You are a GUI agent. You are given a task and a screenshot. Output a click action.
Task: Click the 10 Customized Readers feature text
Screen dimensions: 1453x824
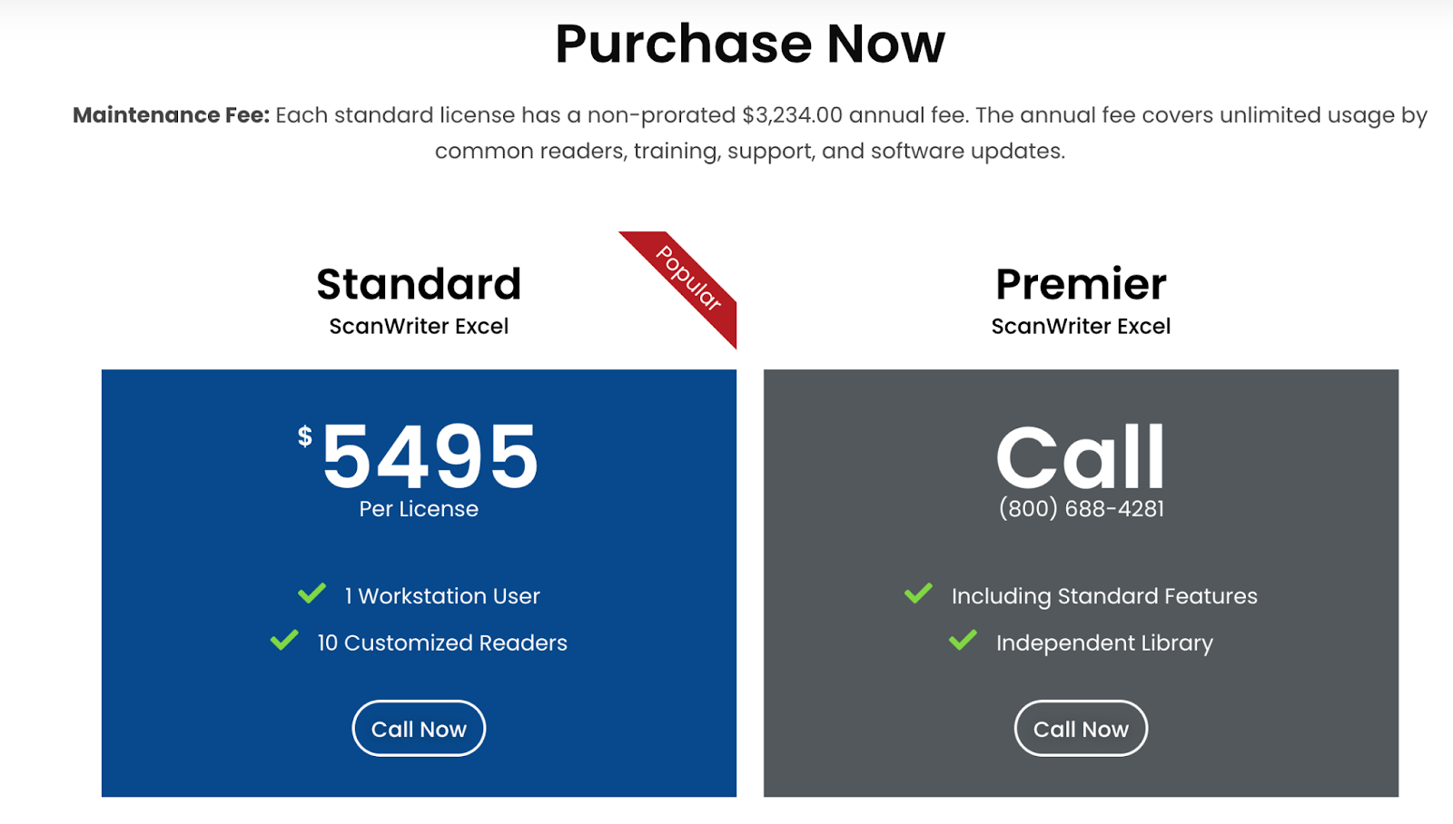tap(442, 643)
